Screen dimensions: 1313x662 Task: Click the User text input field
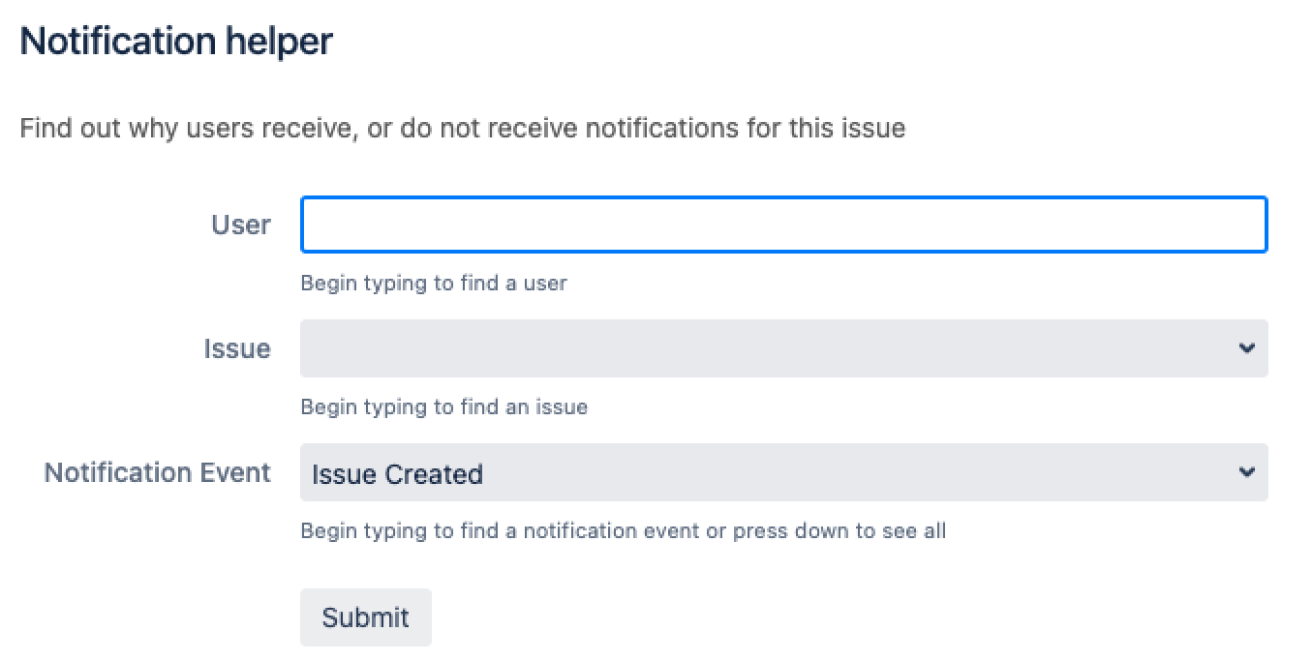coord(783,226)
